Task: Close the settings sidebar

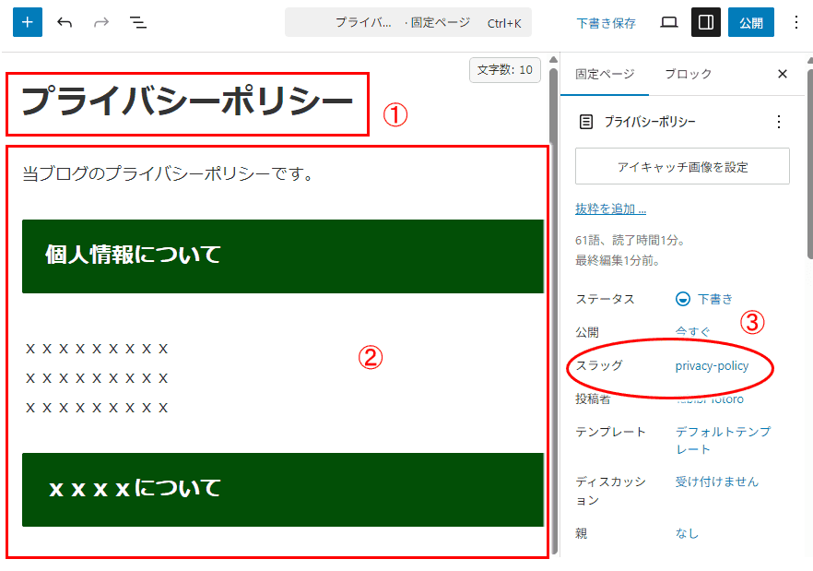Action: 783,74
